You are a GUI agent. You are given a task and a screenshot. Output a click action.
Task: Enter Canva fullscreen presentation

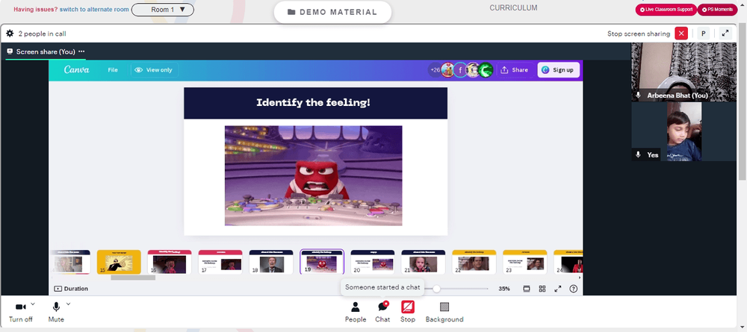pos(558,289)
